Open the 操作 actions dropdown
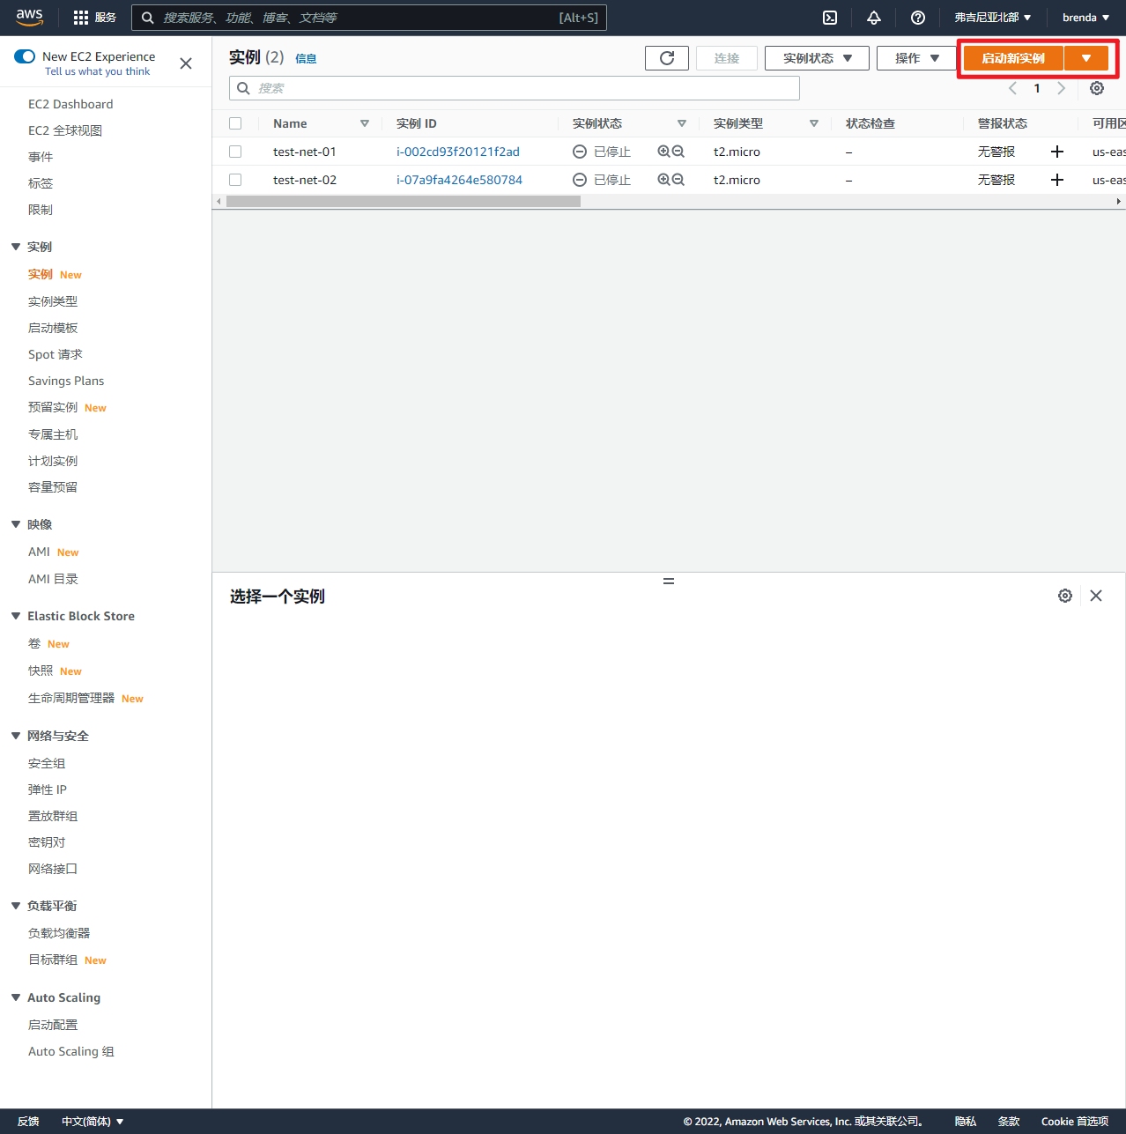1126x1134 pixels. 917,58
